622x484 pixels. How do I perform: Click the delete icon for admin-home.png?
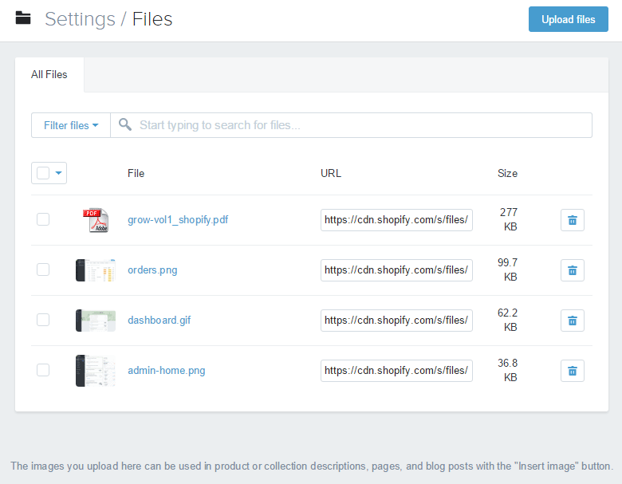[x=572, y=371]
